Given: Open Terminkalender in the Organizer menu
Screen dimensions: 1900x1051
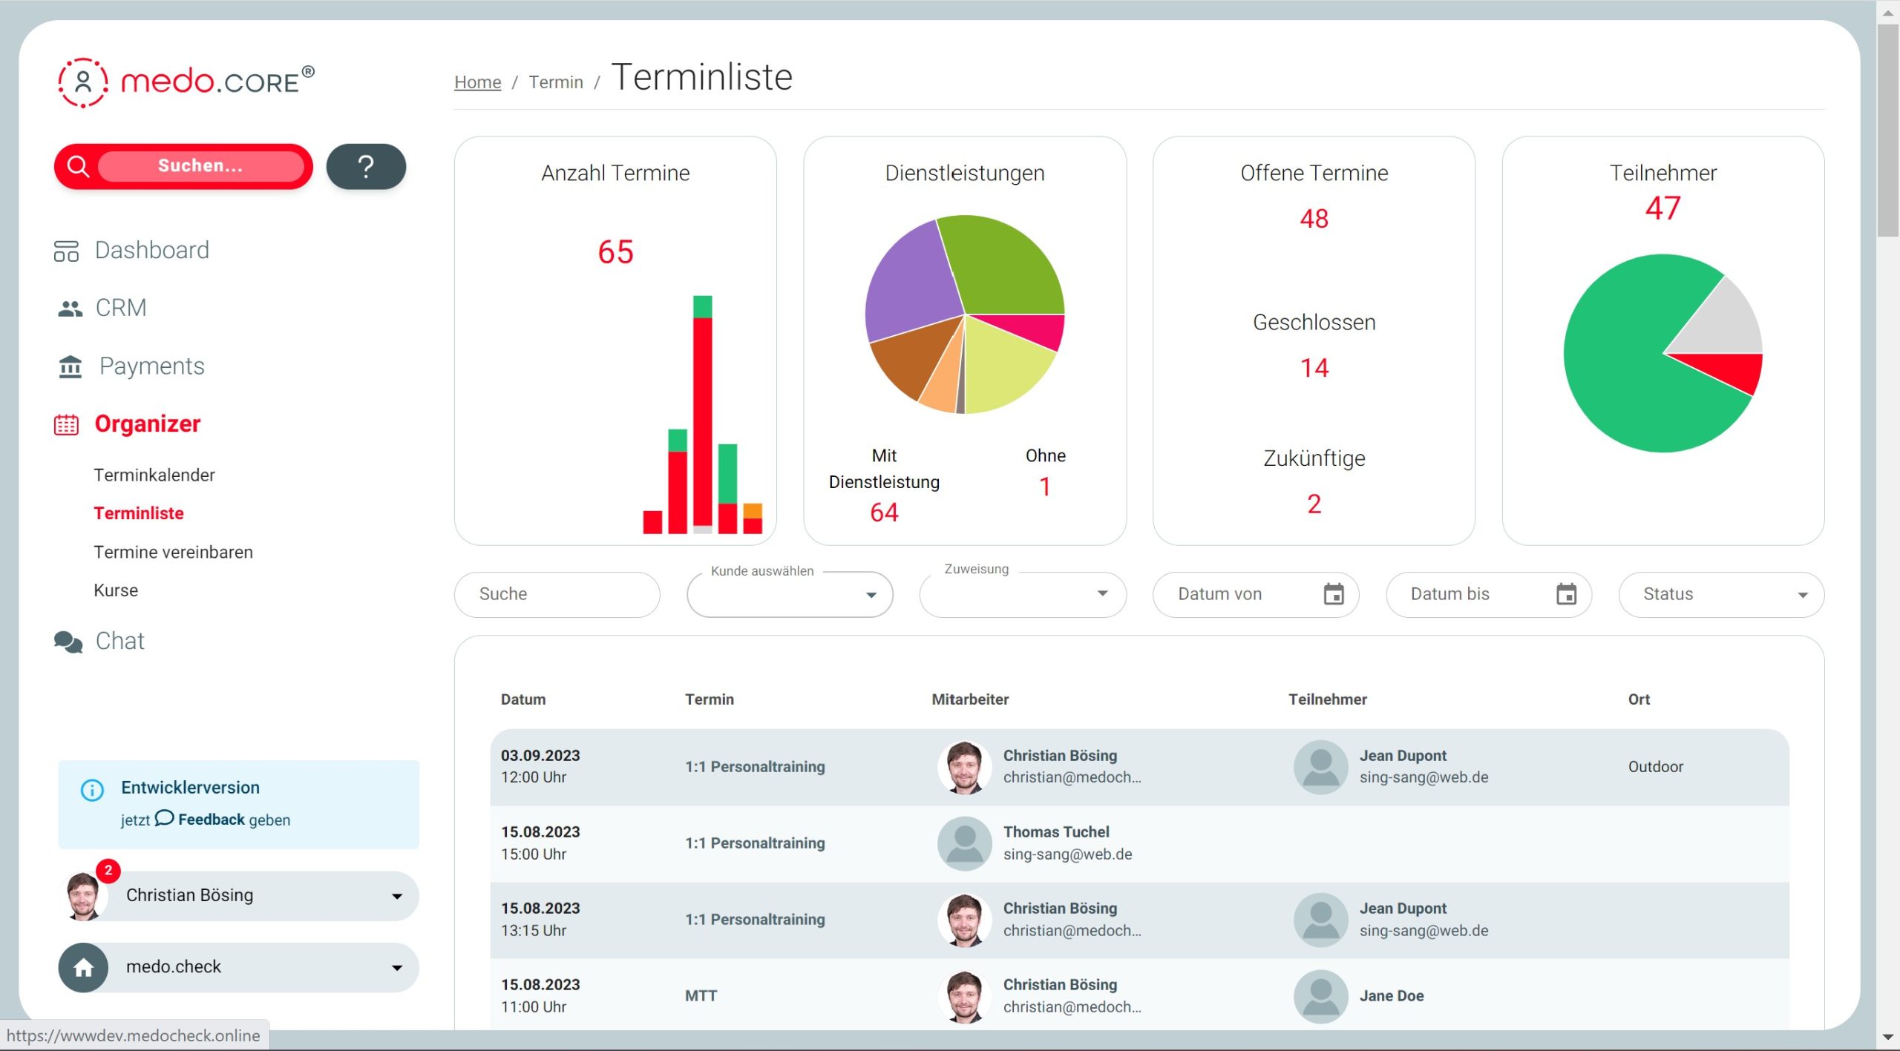Looking at the screenshot, I should [x=154, y=475].
